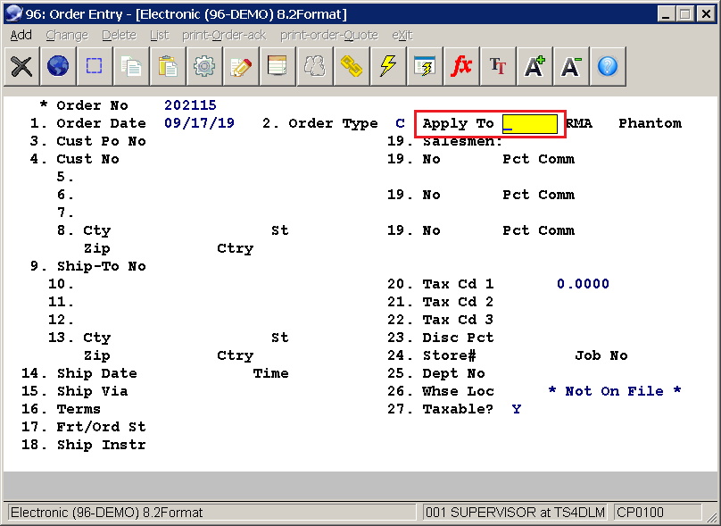Click the clipboard paste toolbar icon

point(168,66)
